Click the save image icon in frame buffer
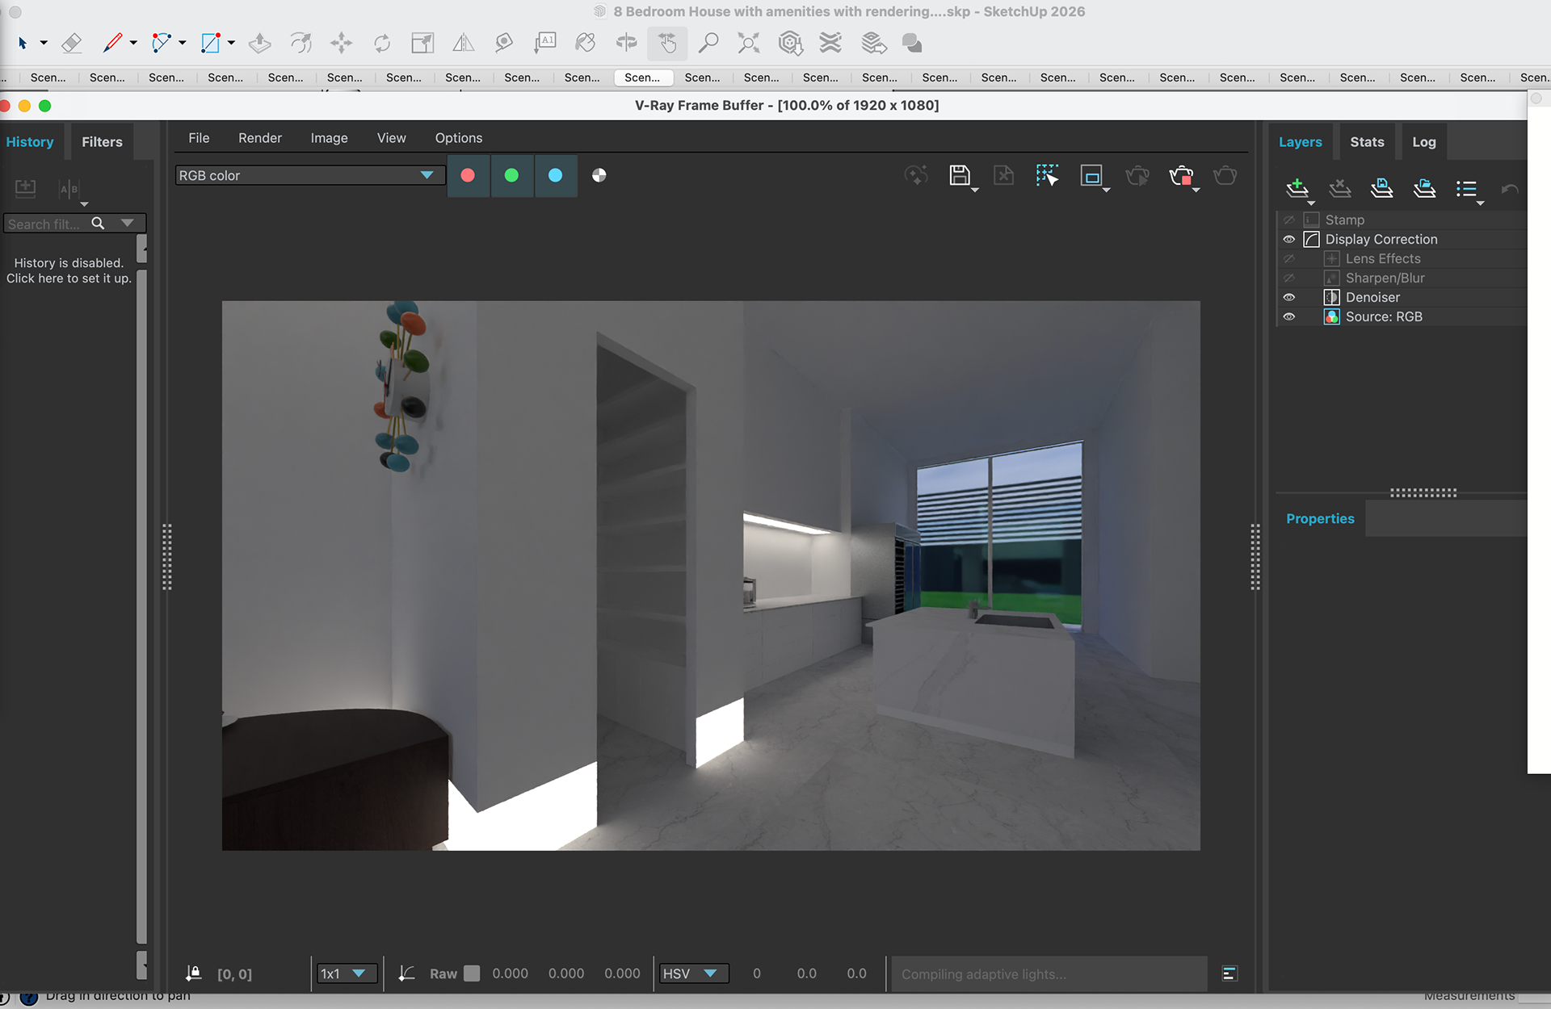 (959, 175)
